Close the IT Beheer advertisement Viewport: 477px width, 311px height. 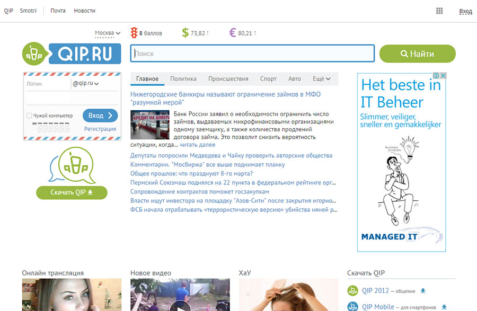(443, 76)
